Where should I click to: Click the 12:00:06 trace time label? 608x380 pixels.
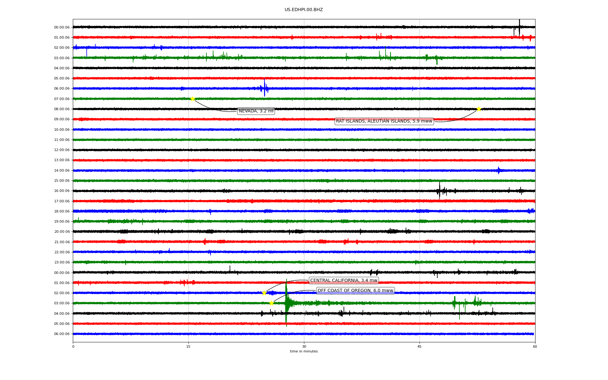(62, 150)
